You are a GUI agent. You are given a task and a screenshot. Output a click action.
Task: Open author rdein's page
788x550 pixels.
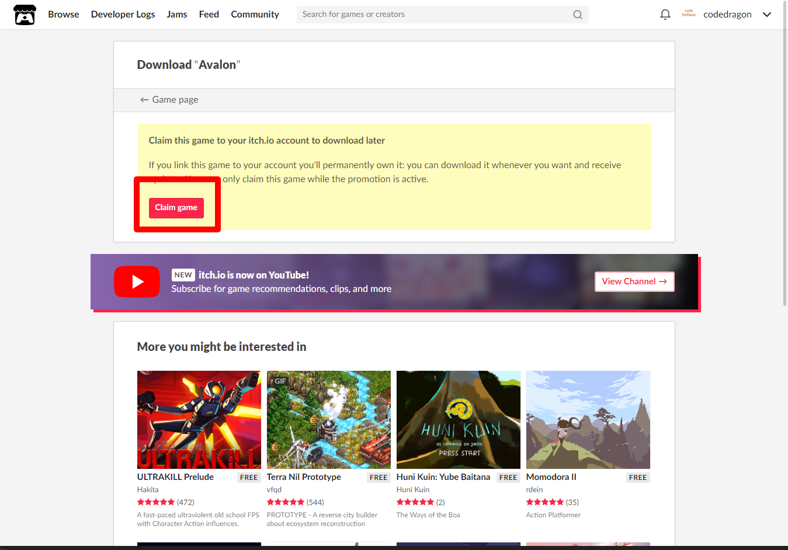[534, 490]
